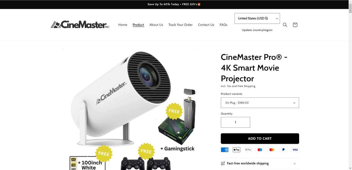The width and height of the screenshot is (352, 170).
Task: Click the airplane shipping icon
Action: (223, 163)
